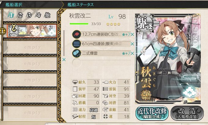Switch to fleet tab 4
The height and width of the screenshot is (125, 208).
click(38, 15)
